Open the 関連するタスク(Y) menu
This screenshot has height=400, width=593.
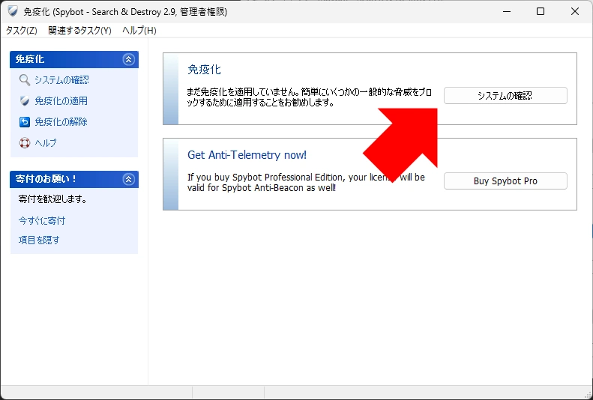[79, 31]
